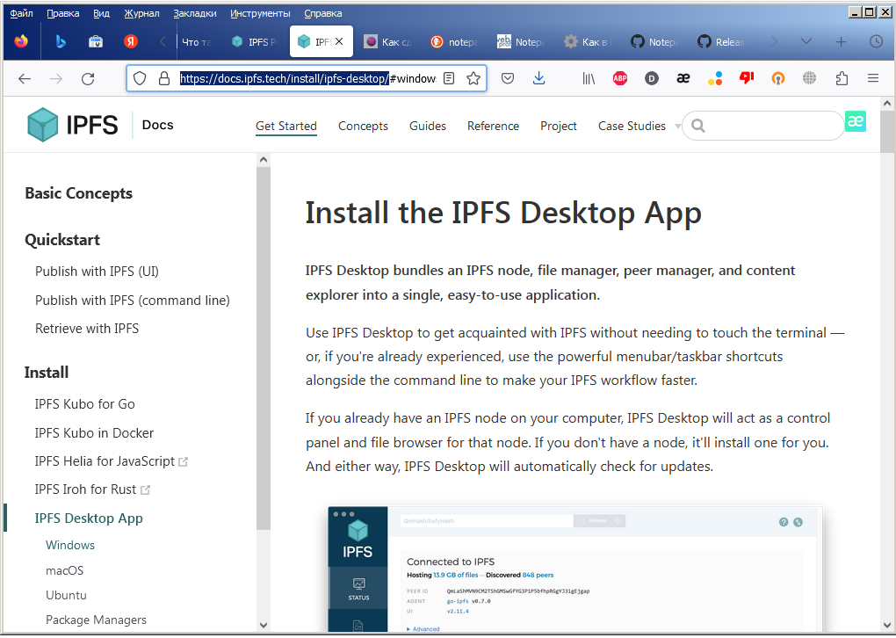
Task: Open the Инструменты menu
Action: pyautogui.click(x=260, y=13)
